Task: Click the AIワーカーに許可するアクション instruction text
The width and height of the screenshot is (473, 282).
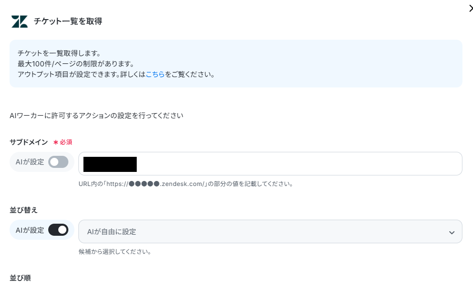Action: pos(97,116)
